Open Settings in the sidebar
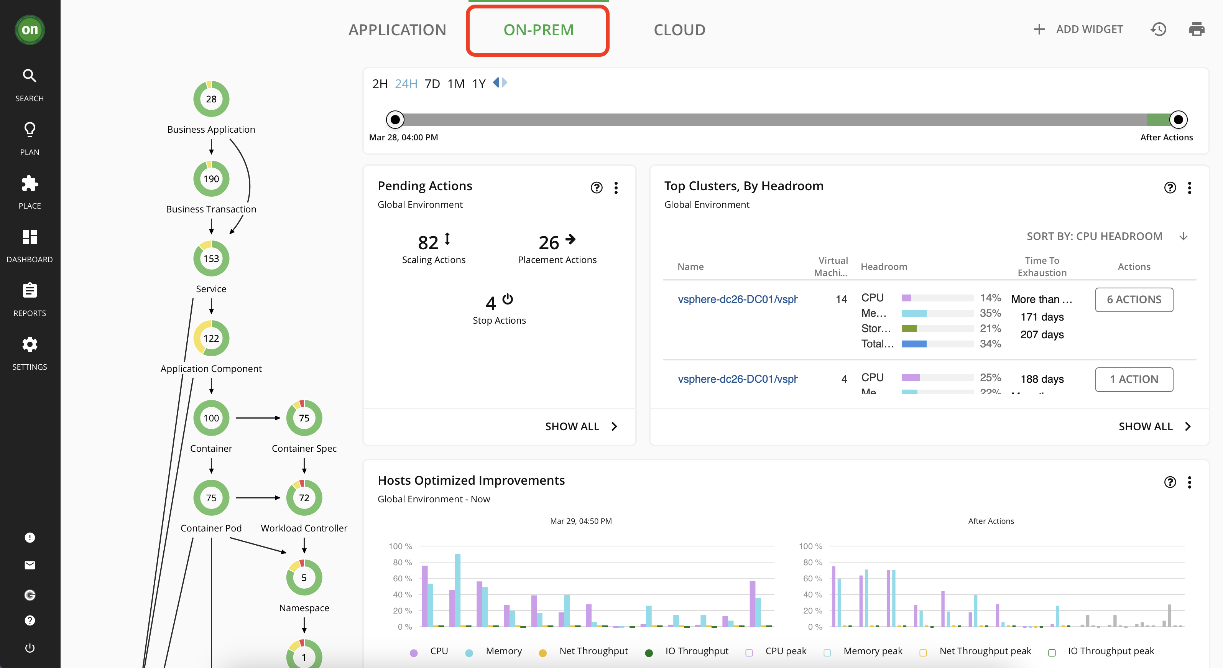Screen dimensions: 1223x668 [30, 353]
